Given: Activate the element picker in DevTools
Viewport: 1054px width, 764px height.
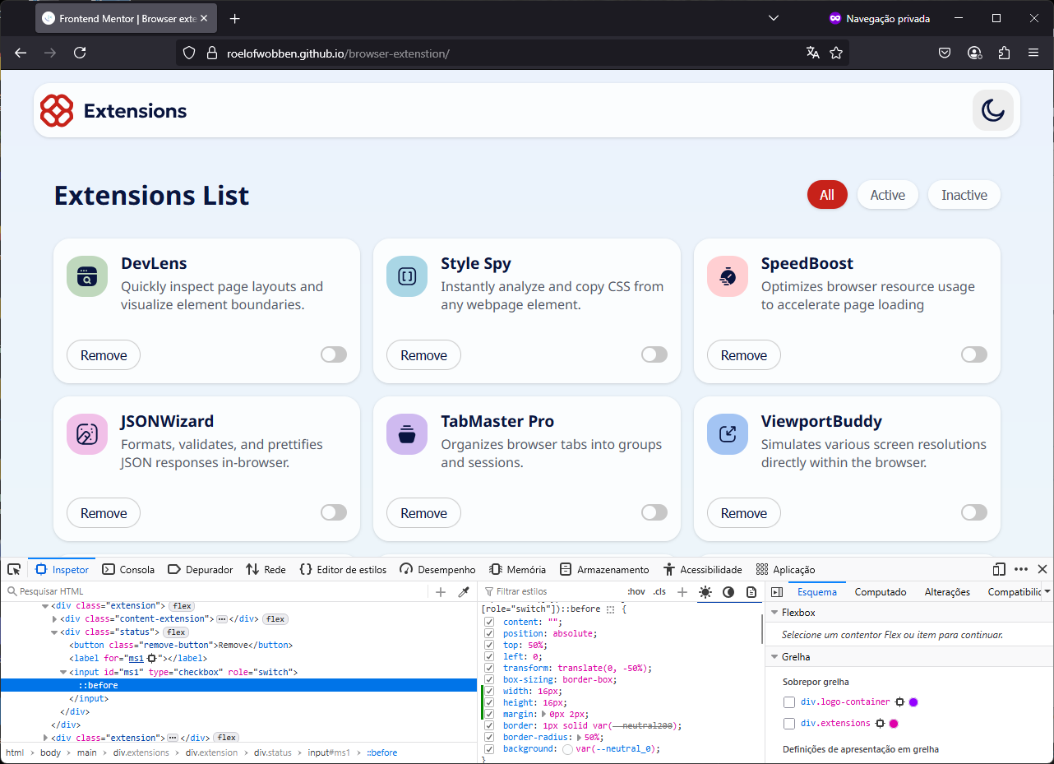Looking at the screenshot, I should tap(14, 569).
